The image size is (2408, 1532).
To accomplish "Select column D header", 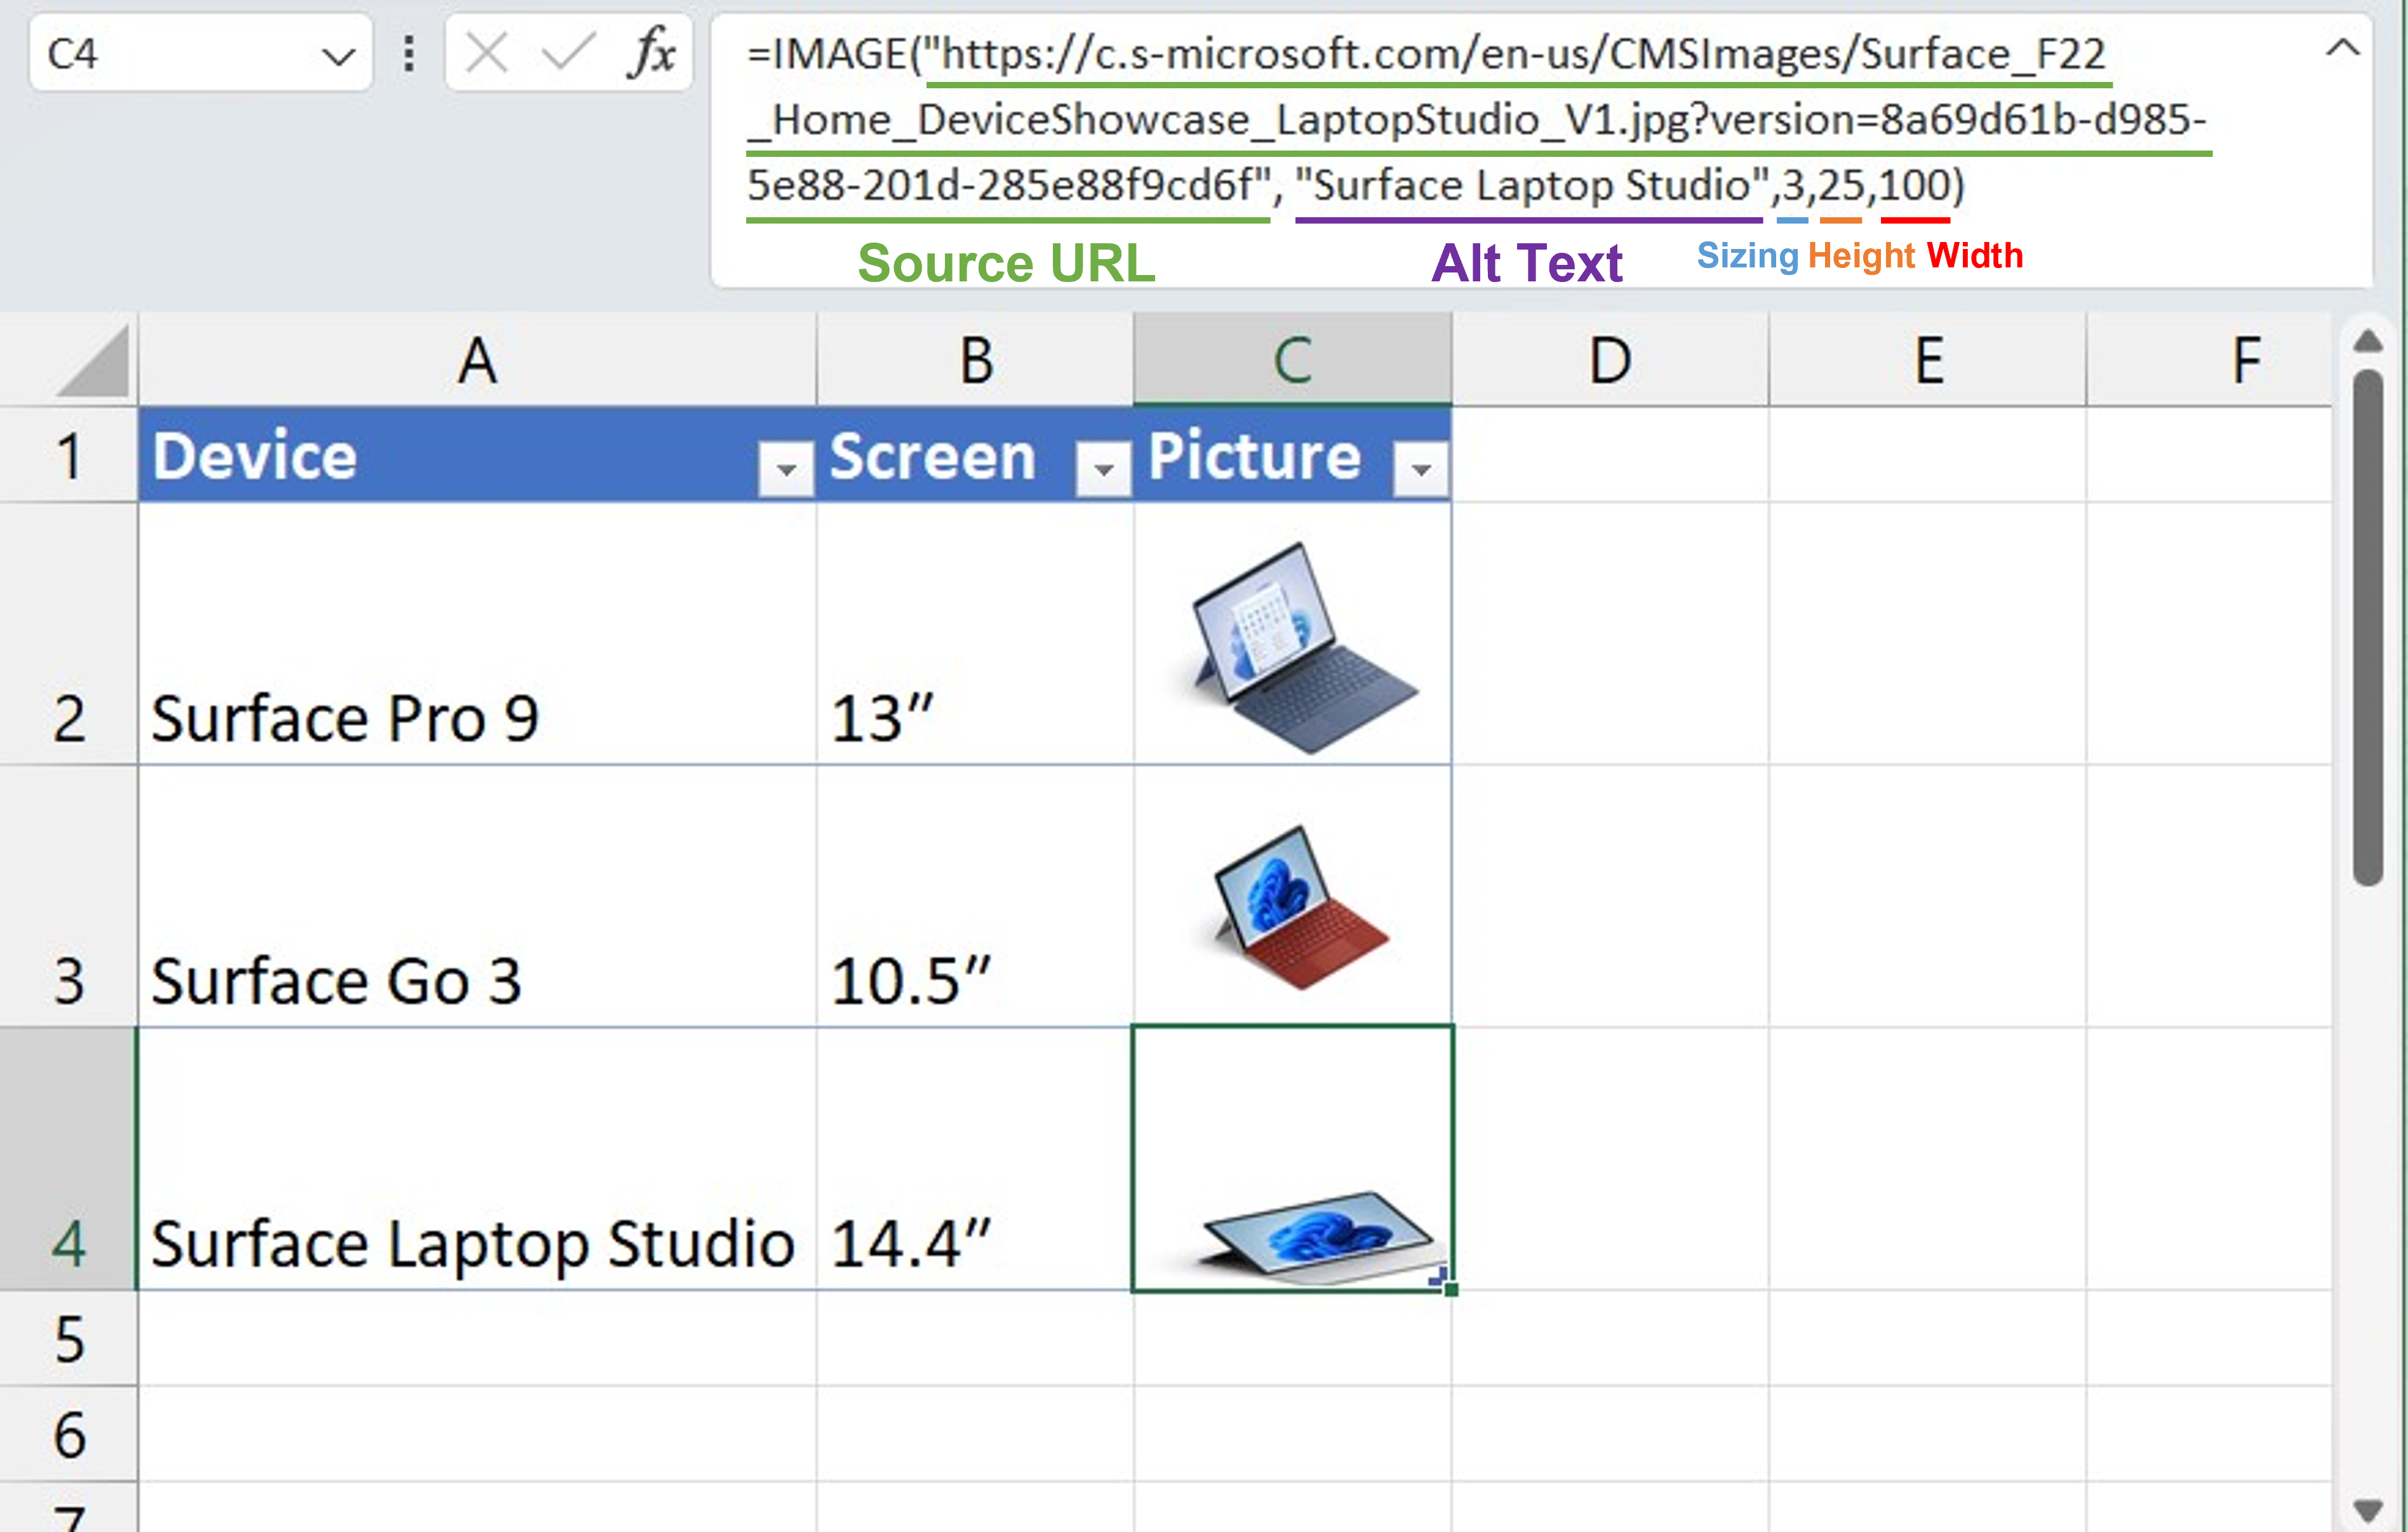I will point(1610,361).
